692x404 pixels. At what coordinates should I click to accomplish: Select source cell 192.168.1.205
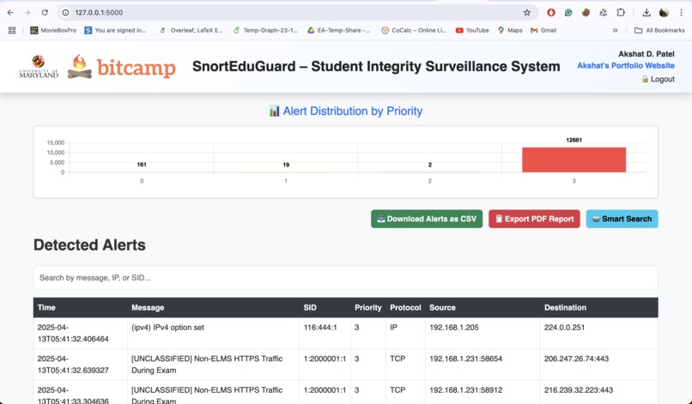[483, 333]
